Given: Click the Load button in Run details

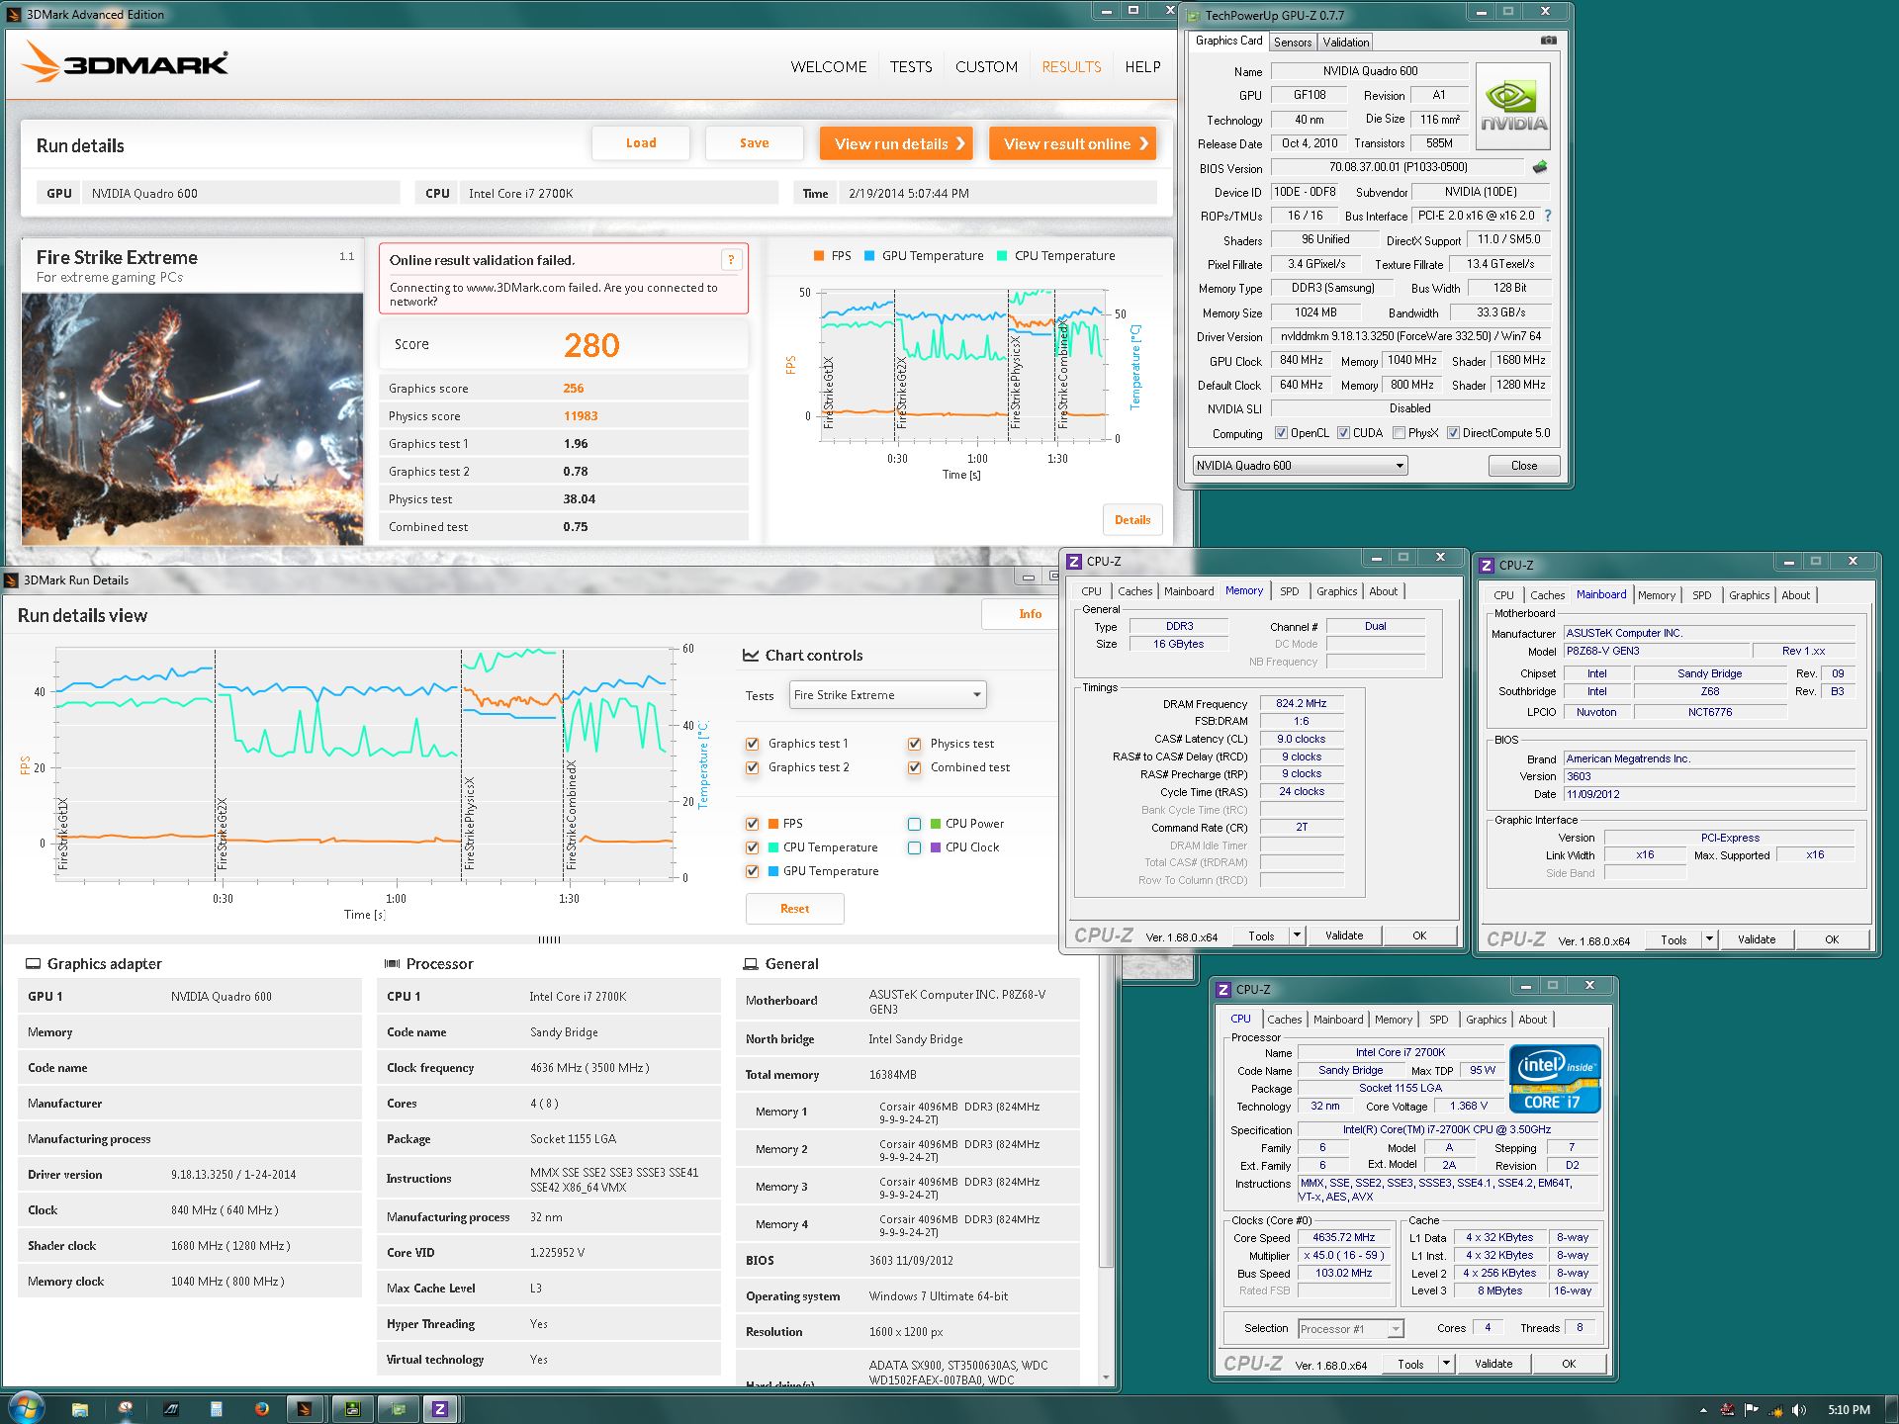Looking at the screenshot, I should (x=641, y=143).
